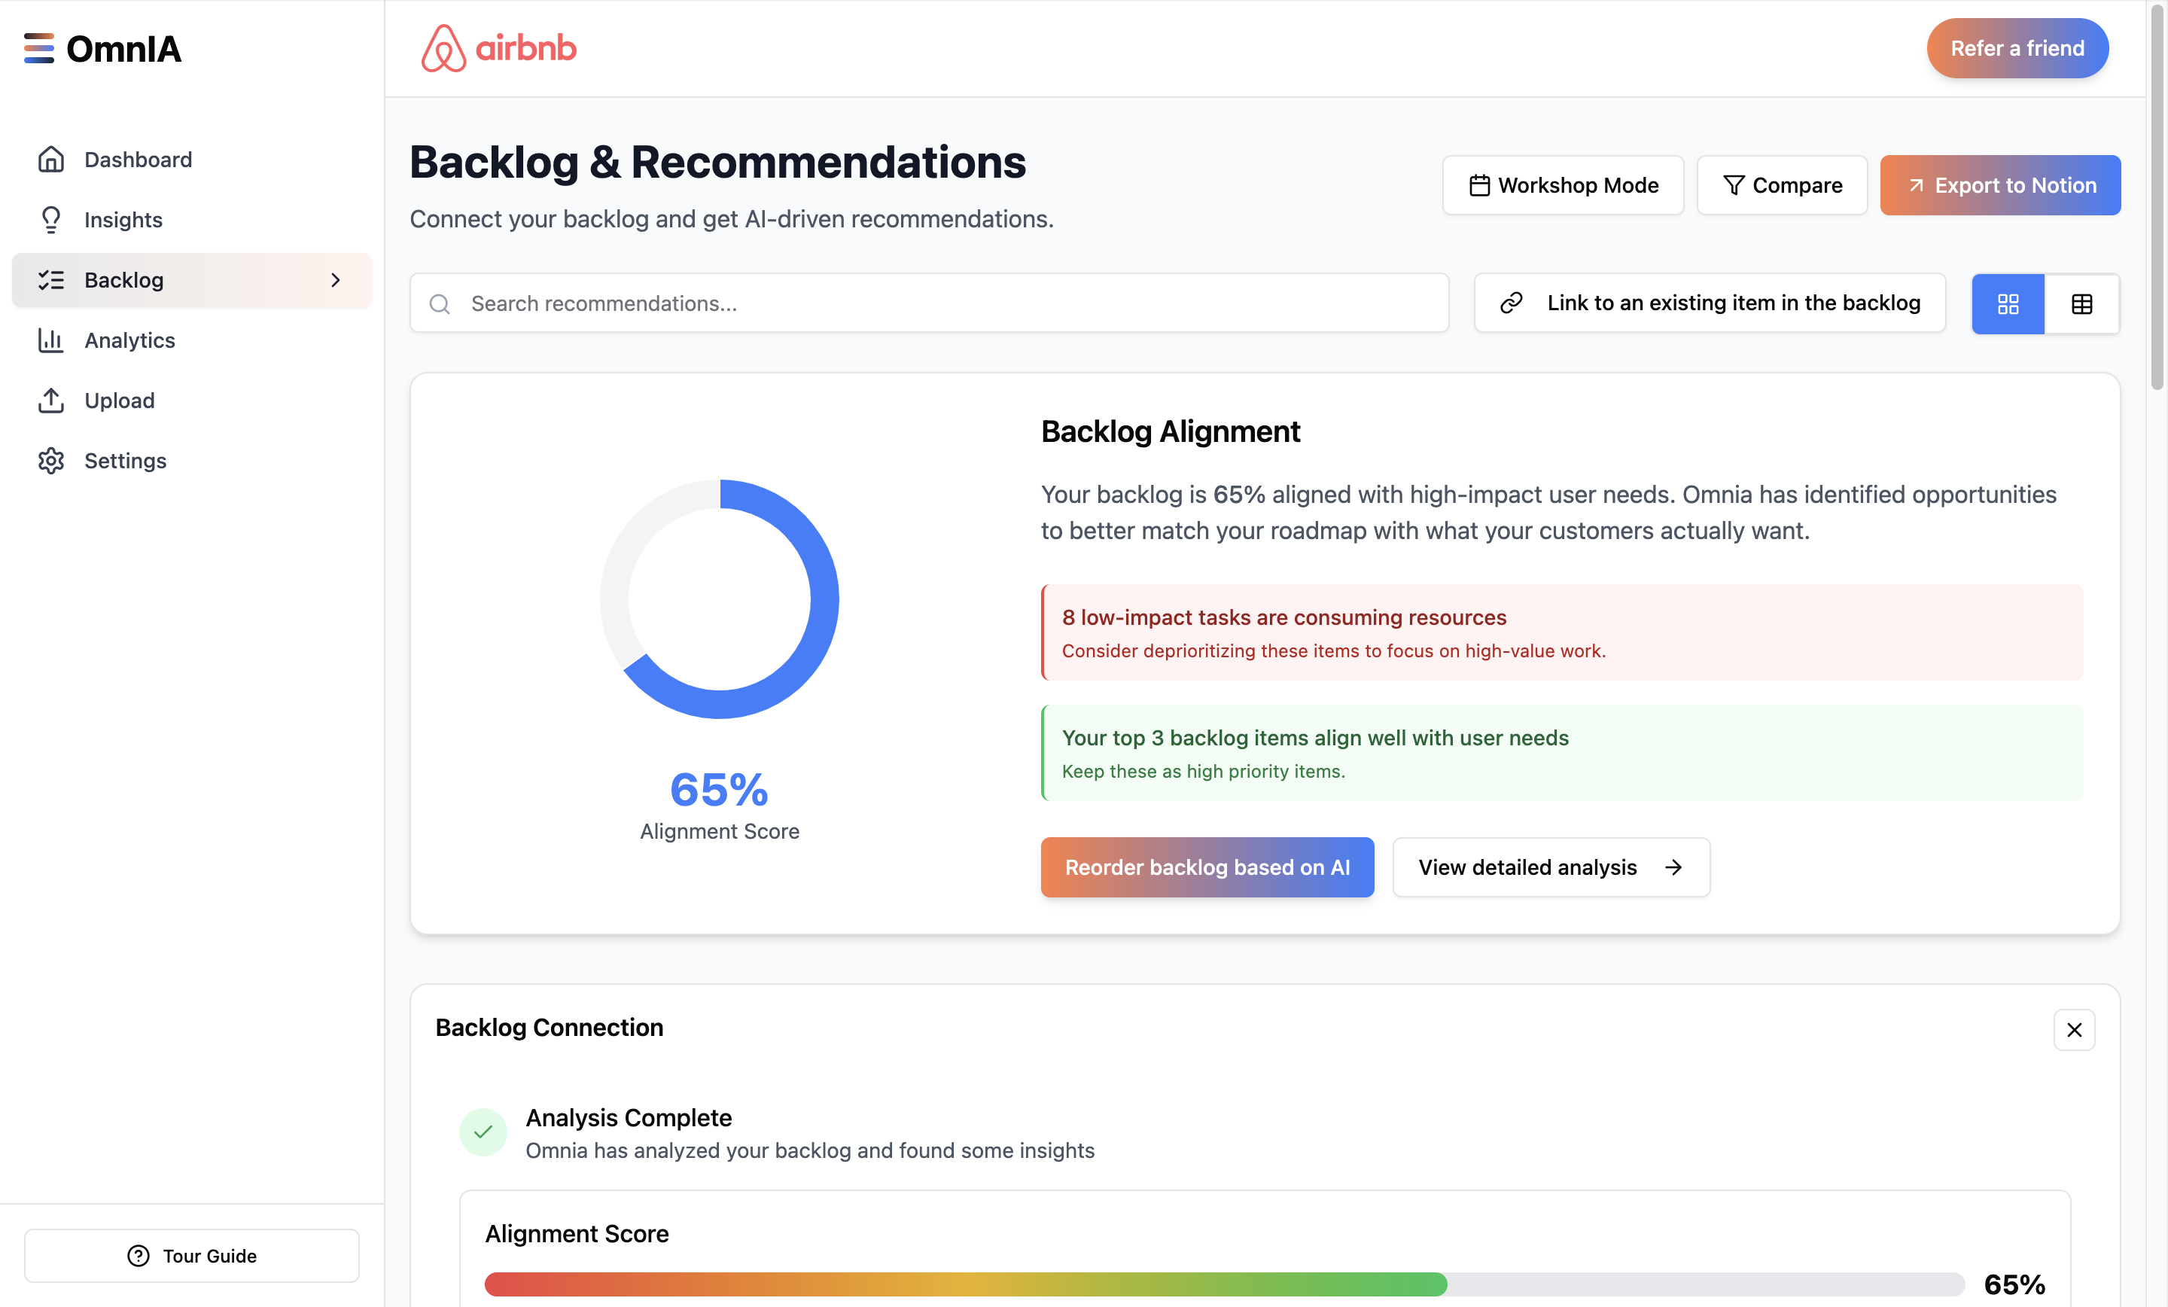Open Upload via upload arrow icon
The image size is (2168, 1307).
[51, 401]
